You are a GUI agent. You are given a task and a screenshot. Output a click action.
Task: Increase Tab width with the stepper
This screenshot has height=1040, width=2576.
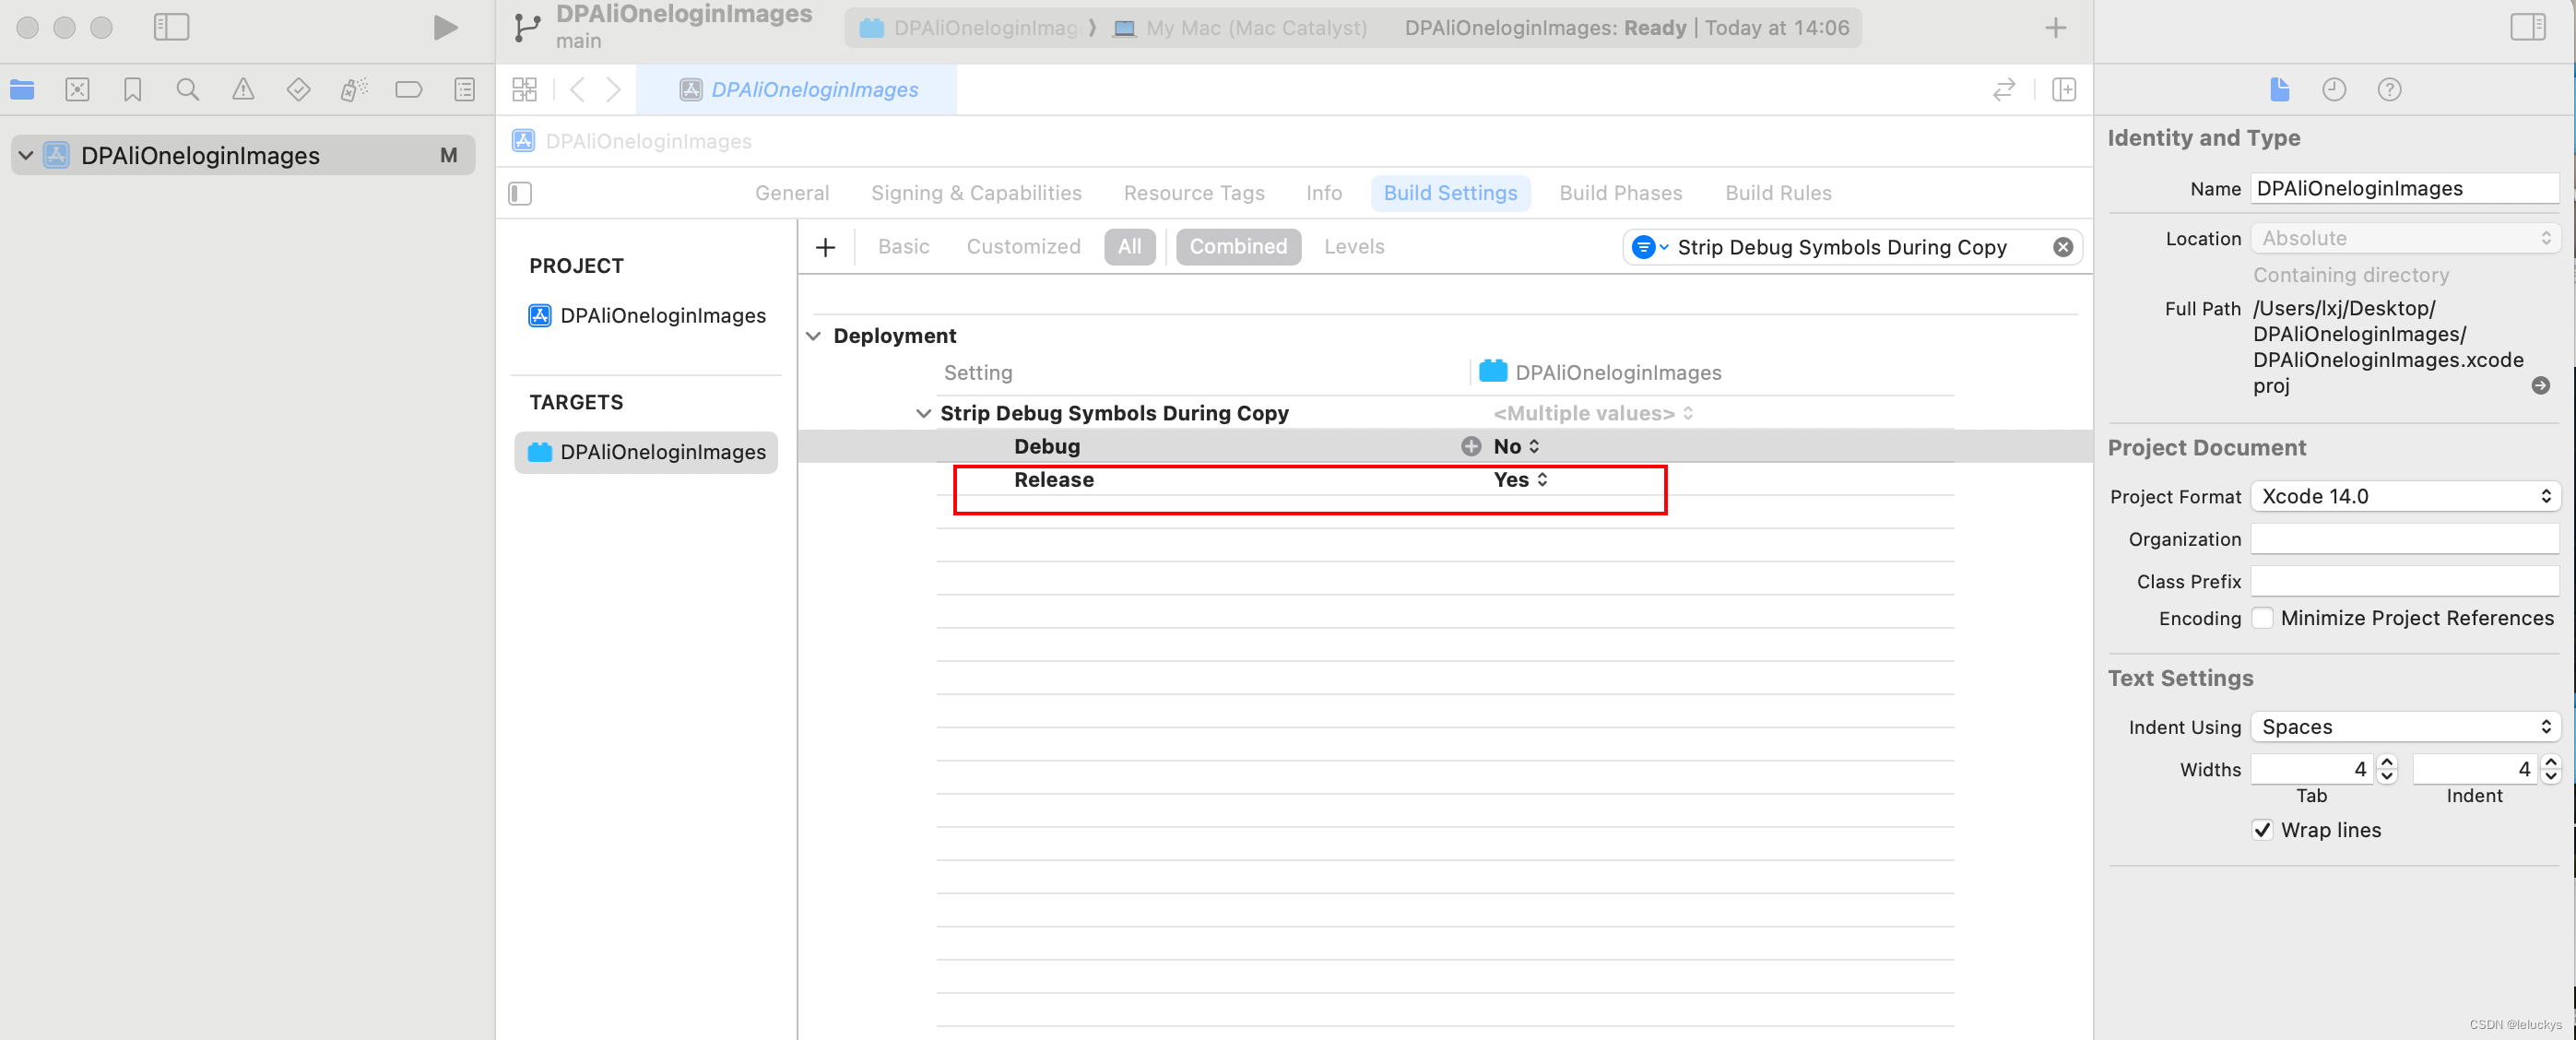point(2387,762)
